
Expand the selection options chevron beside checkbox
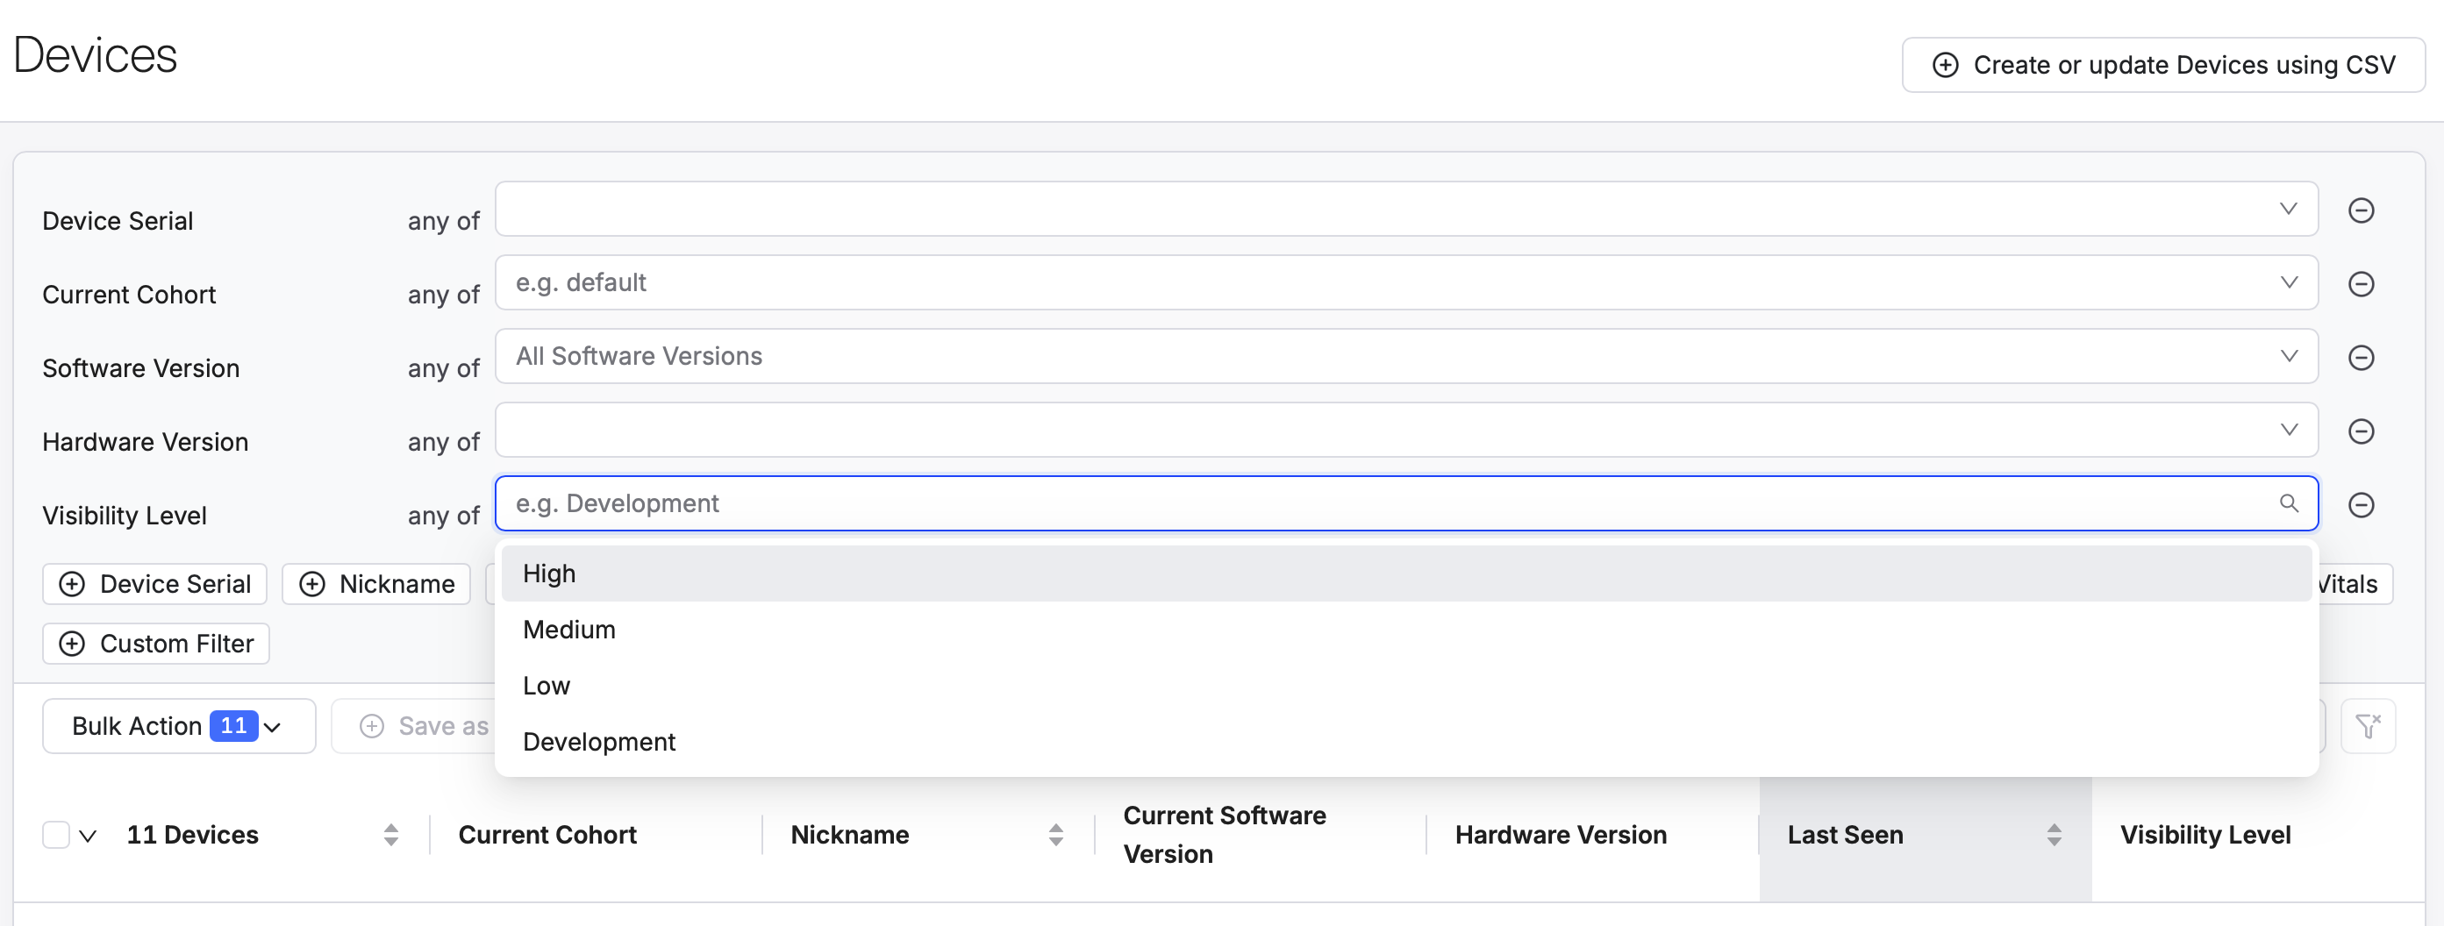tap(89, 836)
